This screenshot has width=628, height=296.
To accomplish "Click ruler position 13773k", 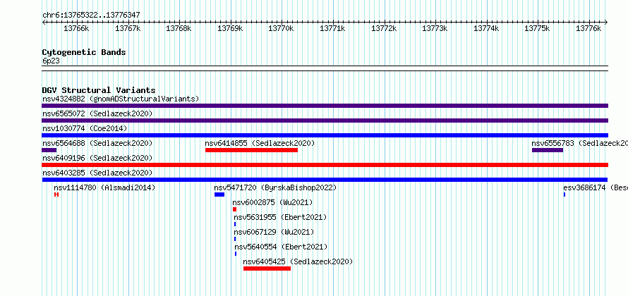I will 435,28.
